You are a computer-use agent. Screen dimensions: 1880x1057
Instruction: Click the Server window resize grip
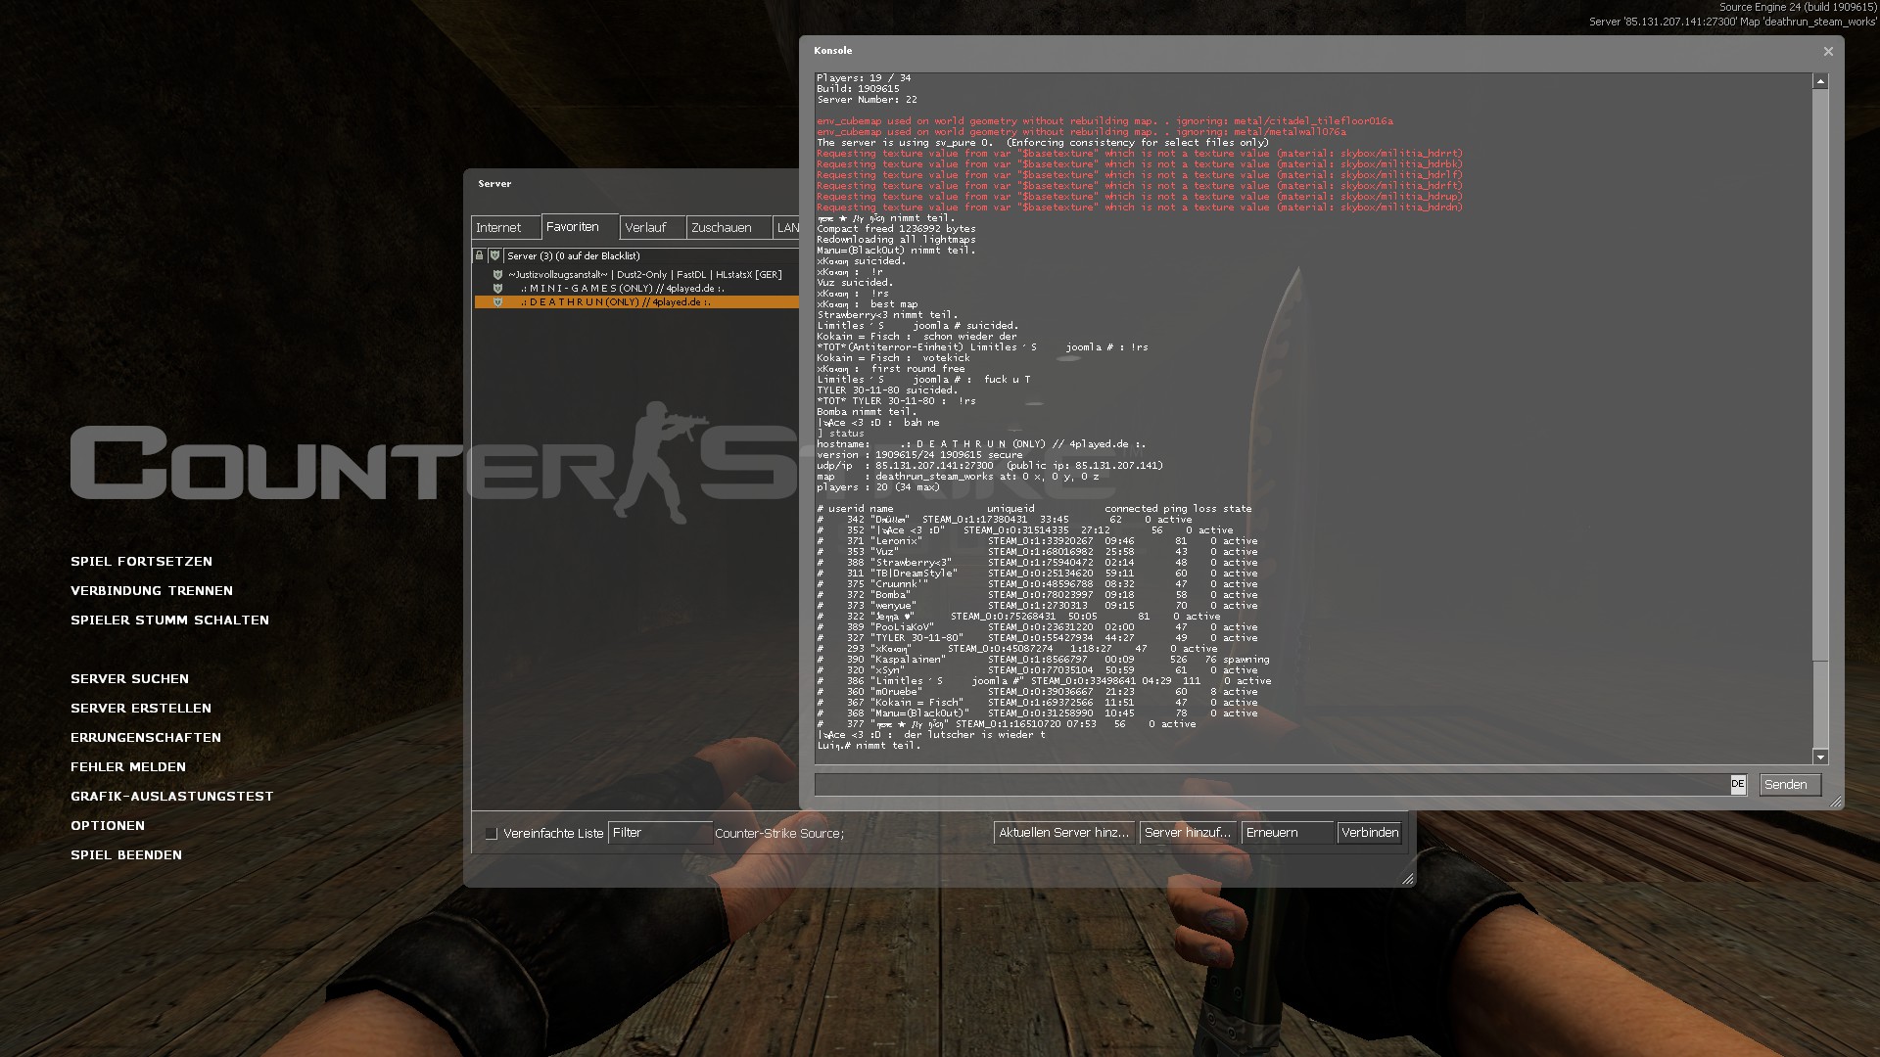click(1408, 879)
